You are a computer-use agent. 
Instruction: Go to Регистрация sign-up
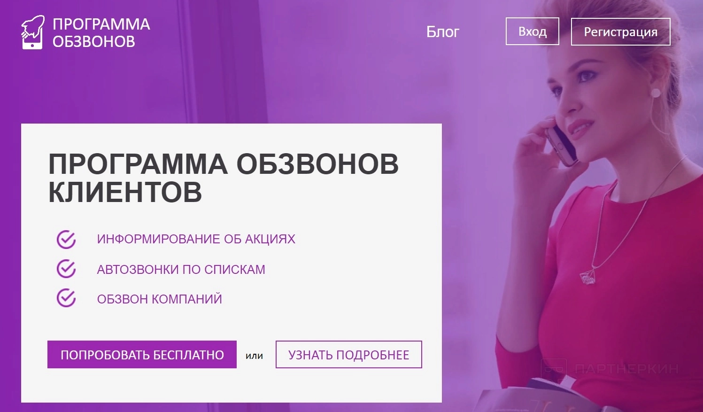point(620,32)
